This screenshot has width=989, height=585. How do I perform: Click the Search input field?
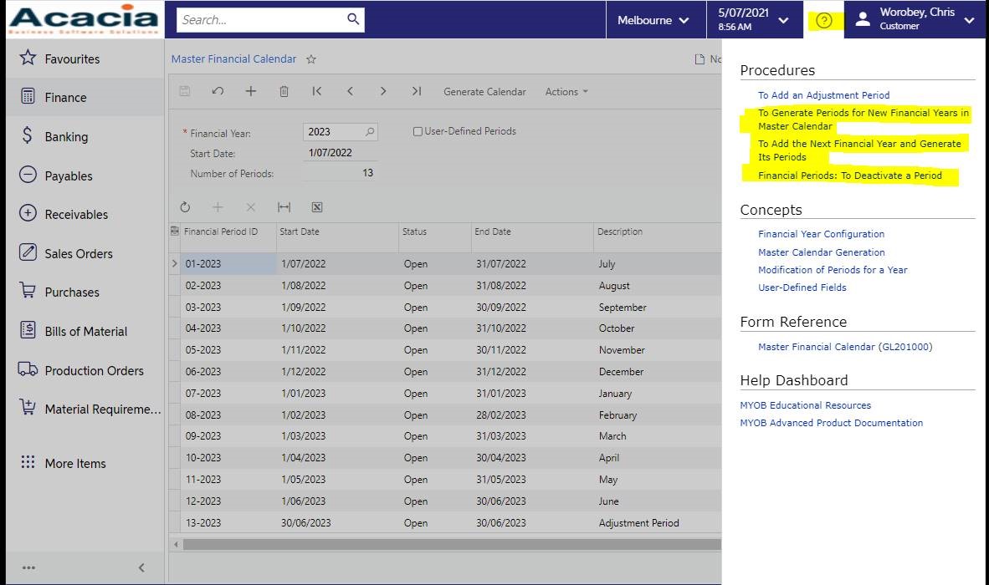coord(261,19)
